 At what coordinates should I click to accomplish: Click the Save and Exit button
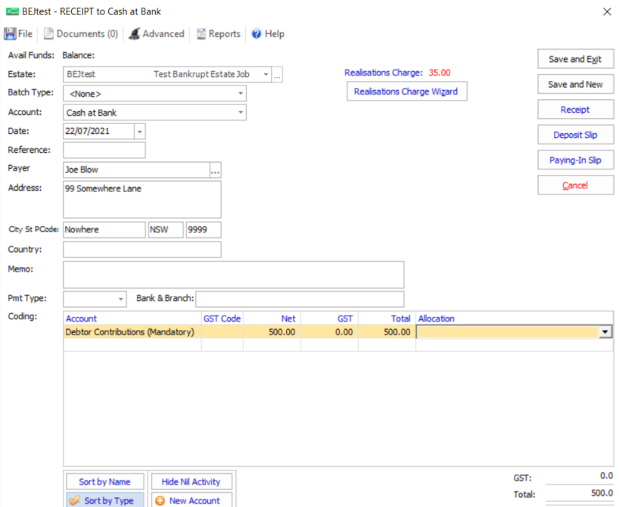(x=575, y=60)
